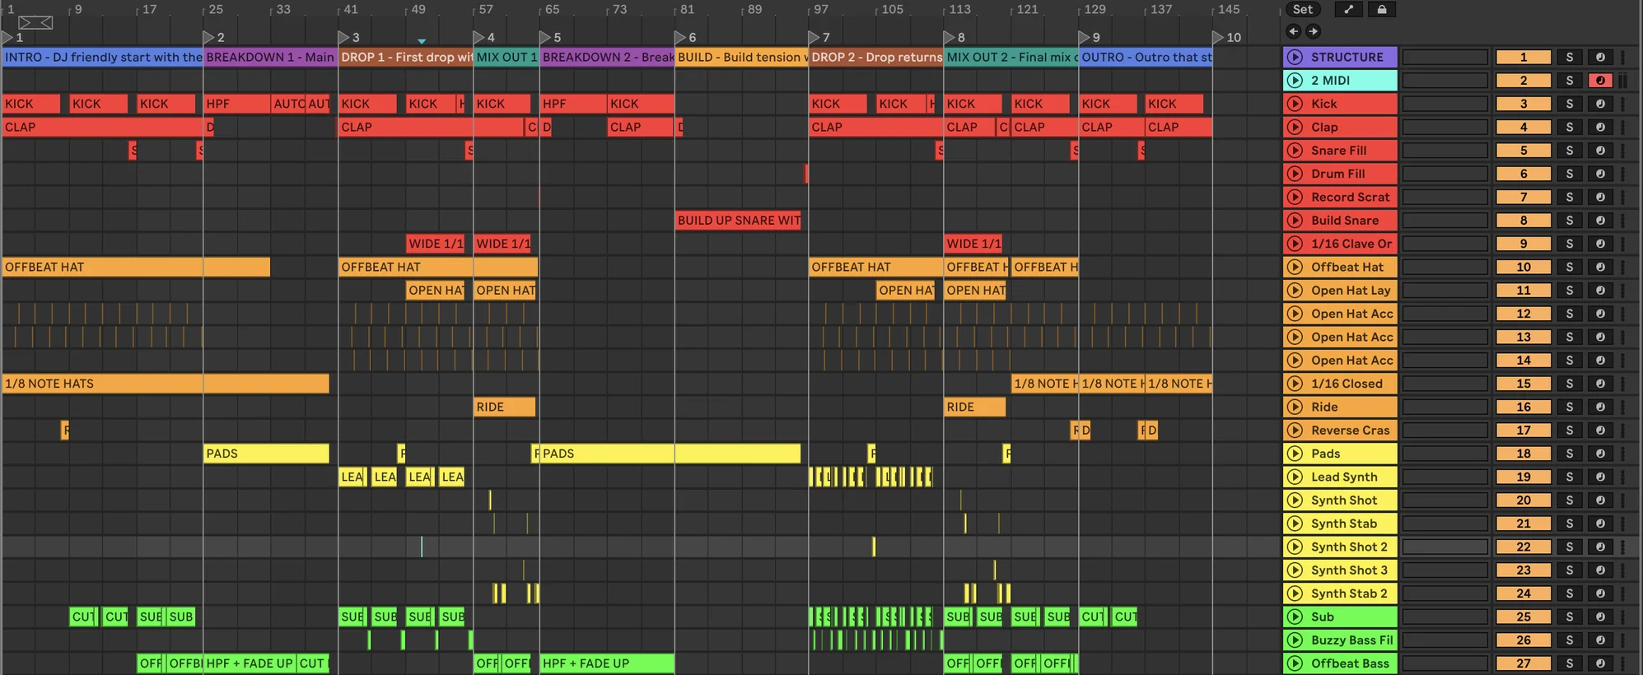1643x675 pixels.
Task: Select the Drum Fill track name header
Action: 1338,174
